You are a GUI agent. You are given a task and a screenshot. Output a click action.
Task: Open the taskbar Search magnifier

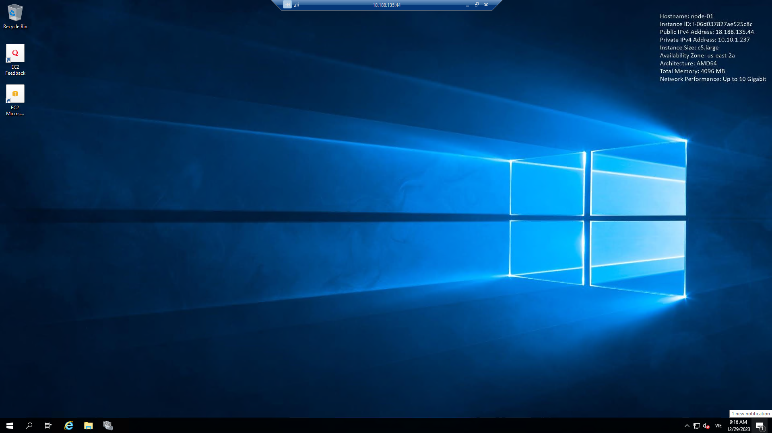click(x=29, y=425)
